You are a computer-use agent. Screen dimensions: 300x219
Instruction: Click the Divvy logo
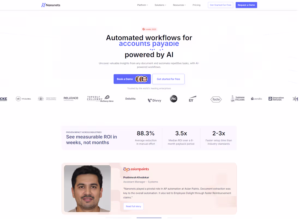point(155,100)
